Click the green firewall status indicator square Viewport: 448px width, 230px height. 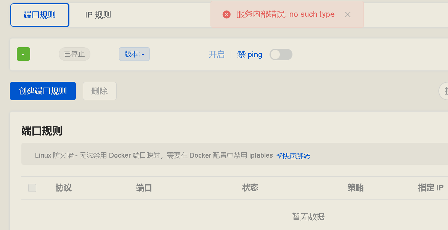tap(23, 54)
